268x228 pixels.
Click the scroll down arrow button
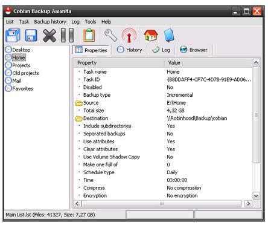click(256, 195)
